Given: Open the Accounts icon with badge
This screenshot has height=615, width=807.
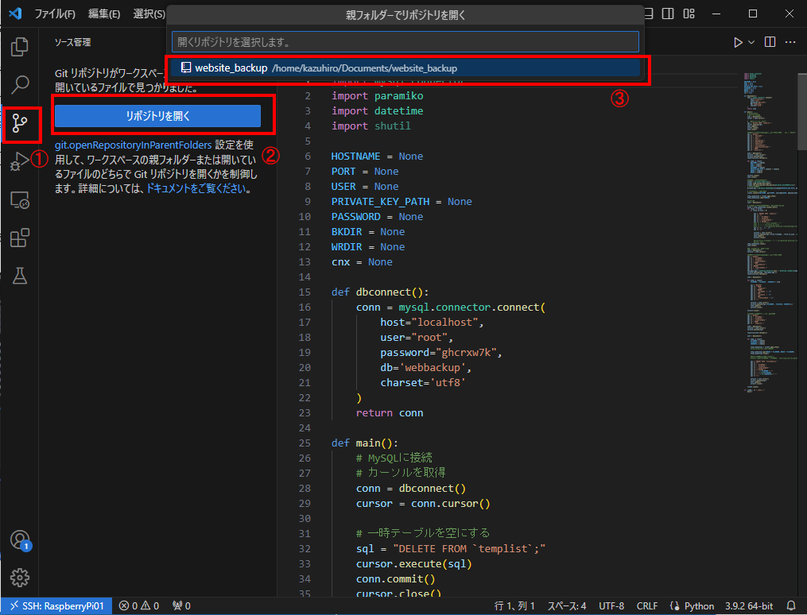Looking at the screenshot, I should (x=20, y=540).
